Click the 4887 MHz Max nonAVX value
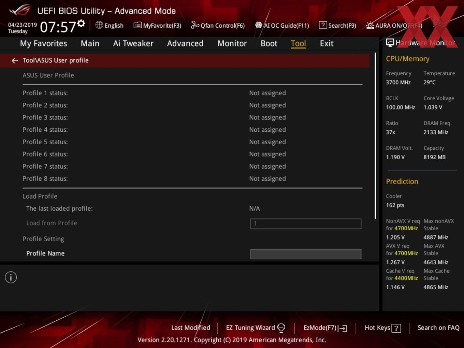Viewport: 464px width, 348px height. coord(436,237)
